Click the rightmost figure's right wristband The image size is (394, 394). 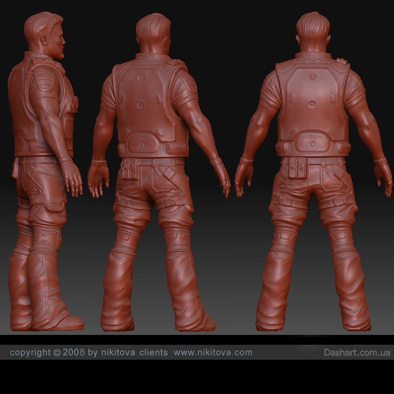point(380,161)
